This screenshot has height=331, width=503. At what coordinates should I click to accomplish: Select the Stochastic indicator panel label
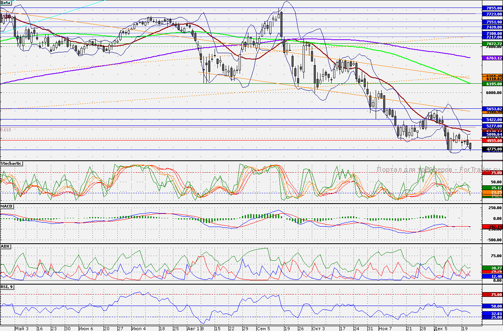point(11,164)
